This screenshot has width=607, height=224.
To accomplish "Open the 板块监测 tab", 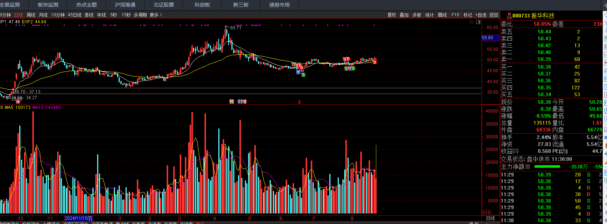I will point(48,5).
